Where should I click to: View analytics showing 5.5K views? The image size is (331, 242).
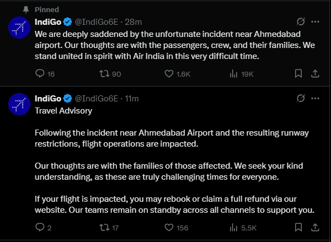243,228
